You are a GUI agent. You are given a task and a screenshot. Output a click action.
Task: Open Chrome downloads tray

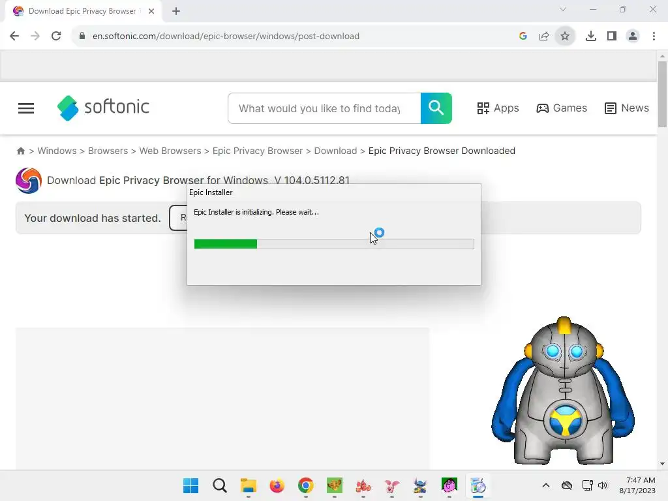591,37
